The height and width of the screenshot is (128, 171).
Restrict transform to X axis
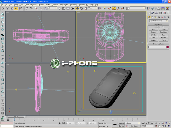tap(3, 8)
